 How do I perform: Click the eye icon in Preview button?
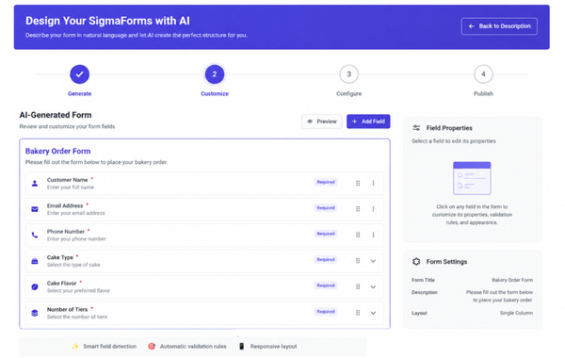coord(310,122)
